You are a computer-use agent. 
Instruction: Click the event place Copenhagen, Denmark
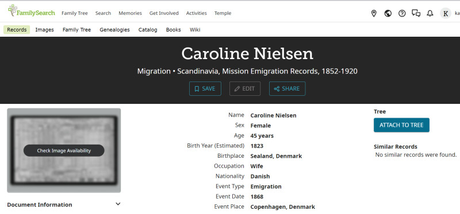[x=282, y=207]
